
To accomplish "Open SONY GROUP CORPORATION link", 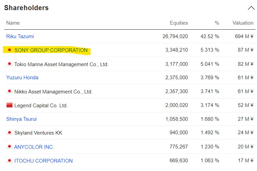I will (x=51, y=50).
